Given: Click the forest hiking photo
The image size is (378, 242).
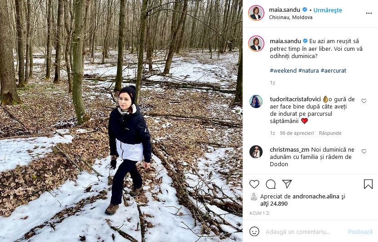Looking at the screenshot, I should pyautogui.click(x=121, y=121).
